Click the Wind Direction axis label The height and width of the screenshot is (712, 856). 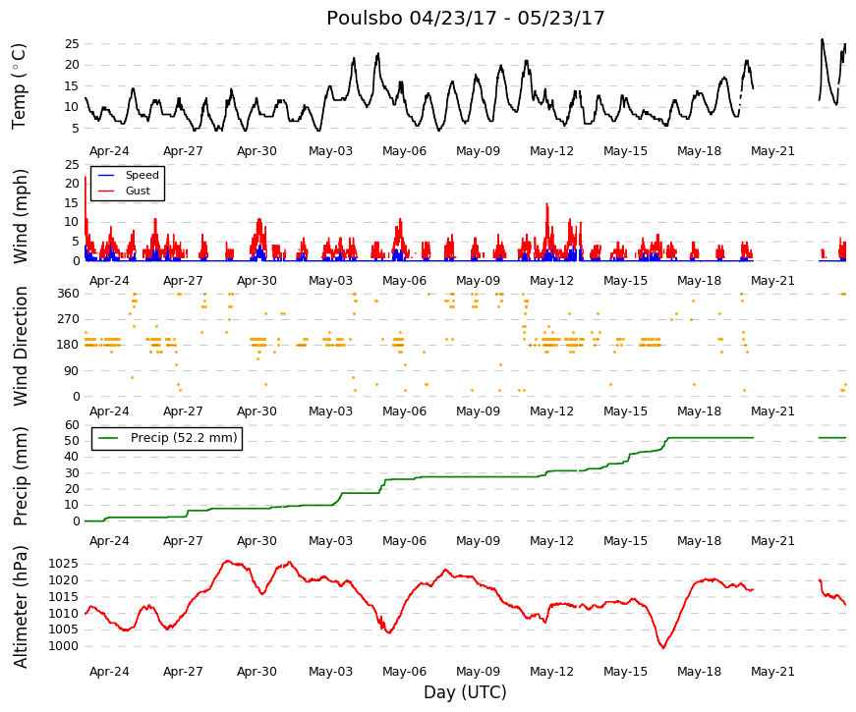pos(20,346)
